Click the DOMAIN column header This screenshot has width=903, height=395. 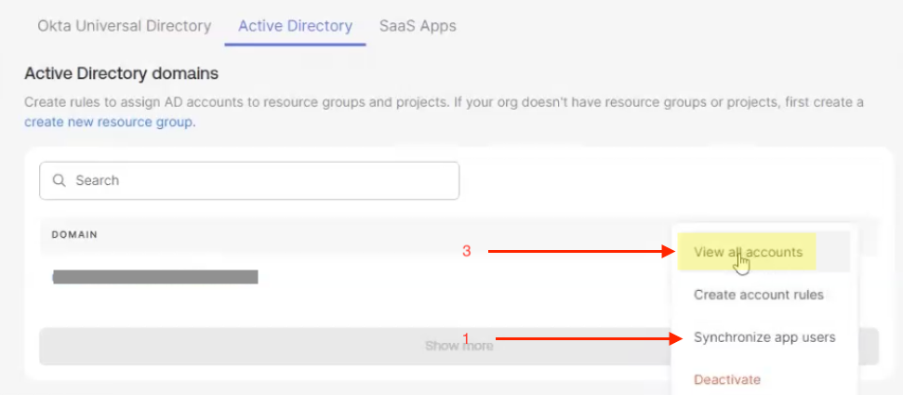point(74,235)
